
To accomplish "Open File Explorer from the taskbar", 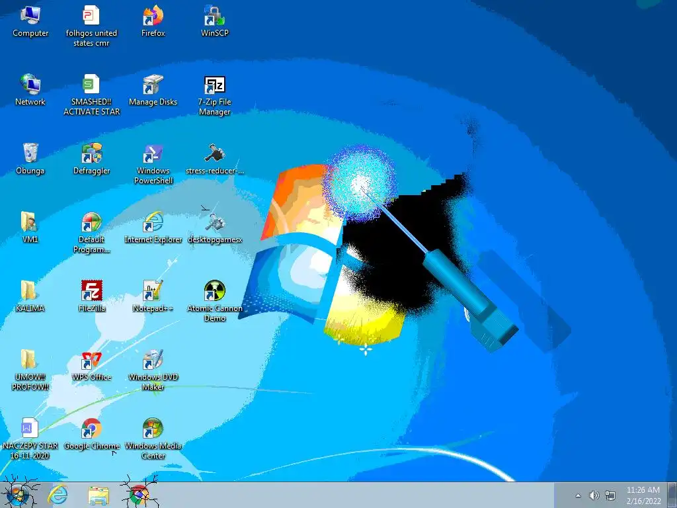I will click(99, 495).
